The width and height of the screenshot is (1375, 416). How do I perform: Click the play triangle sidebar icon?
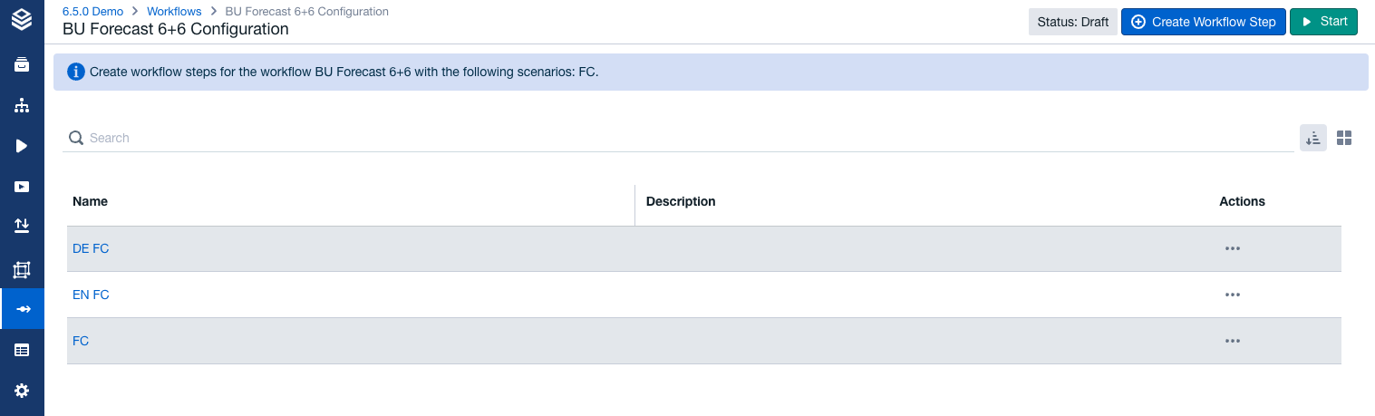[22, 146]
